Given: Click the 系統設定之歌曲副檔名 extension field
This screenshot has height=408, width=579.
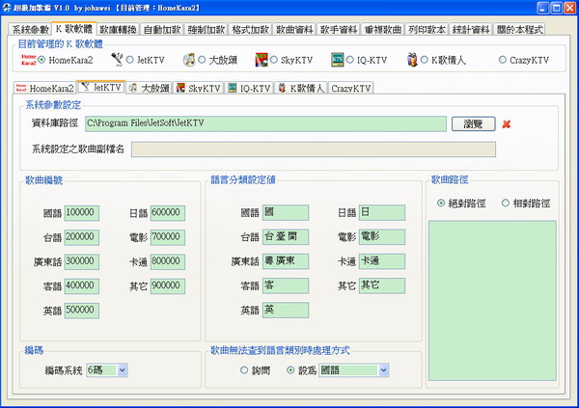Looking at the screenshot, I should click(x=314, y=150).
